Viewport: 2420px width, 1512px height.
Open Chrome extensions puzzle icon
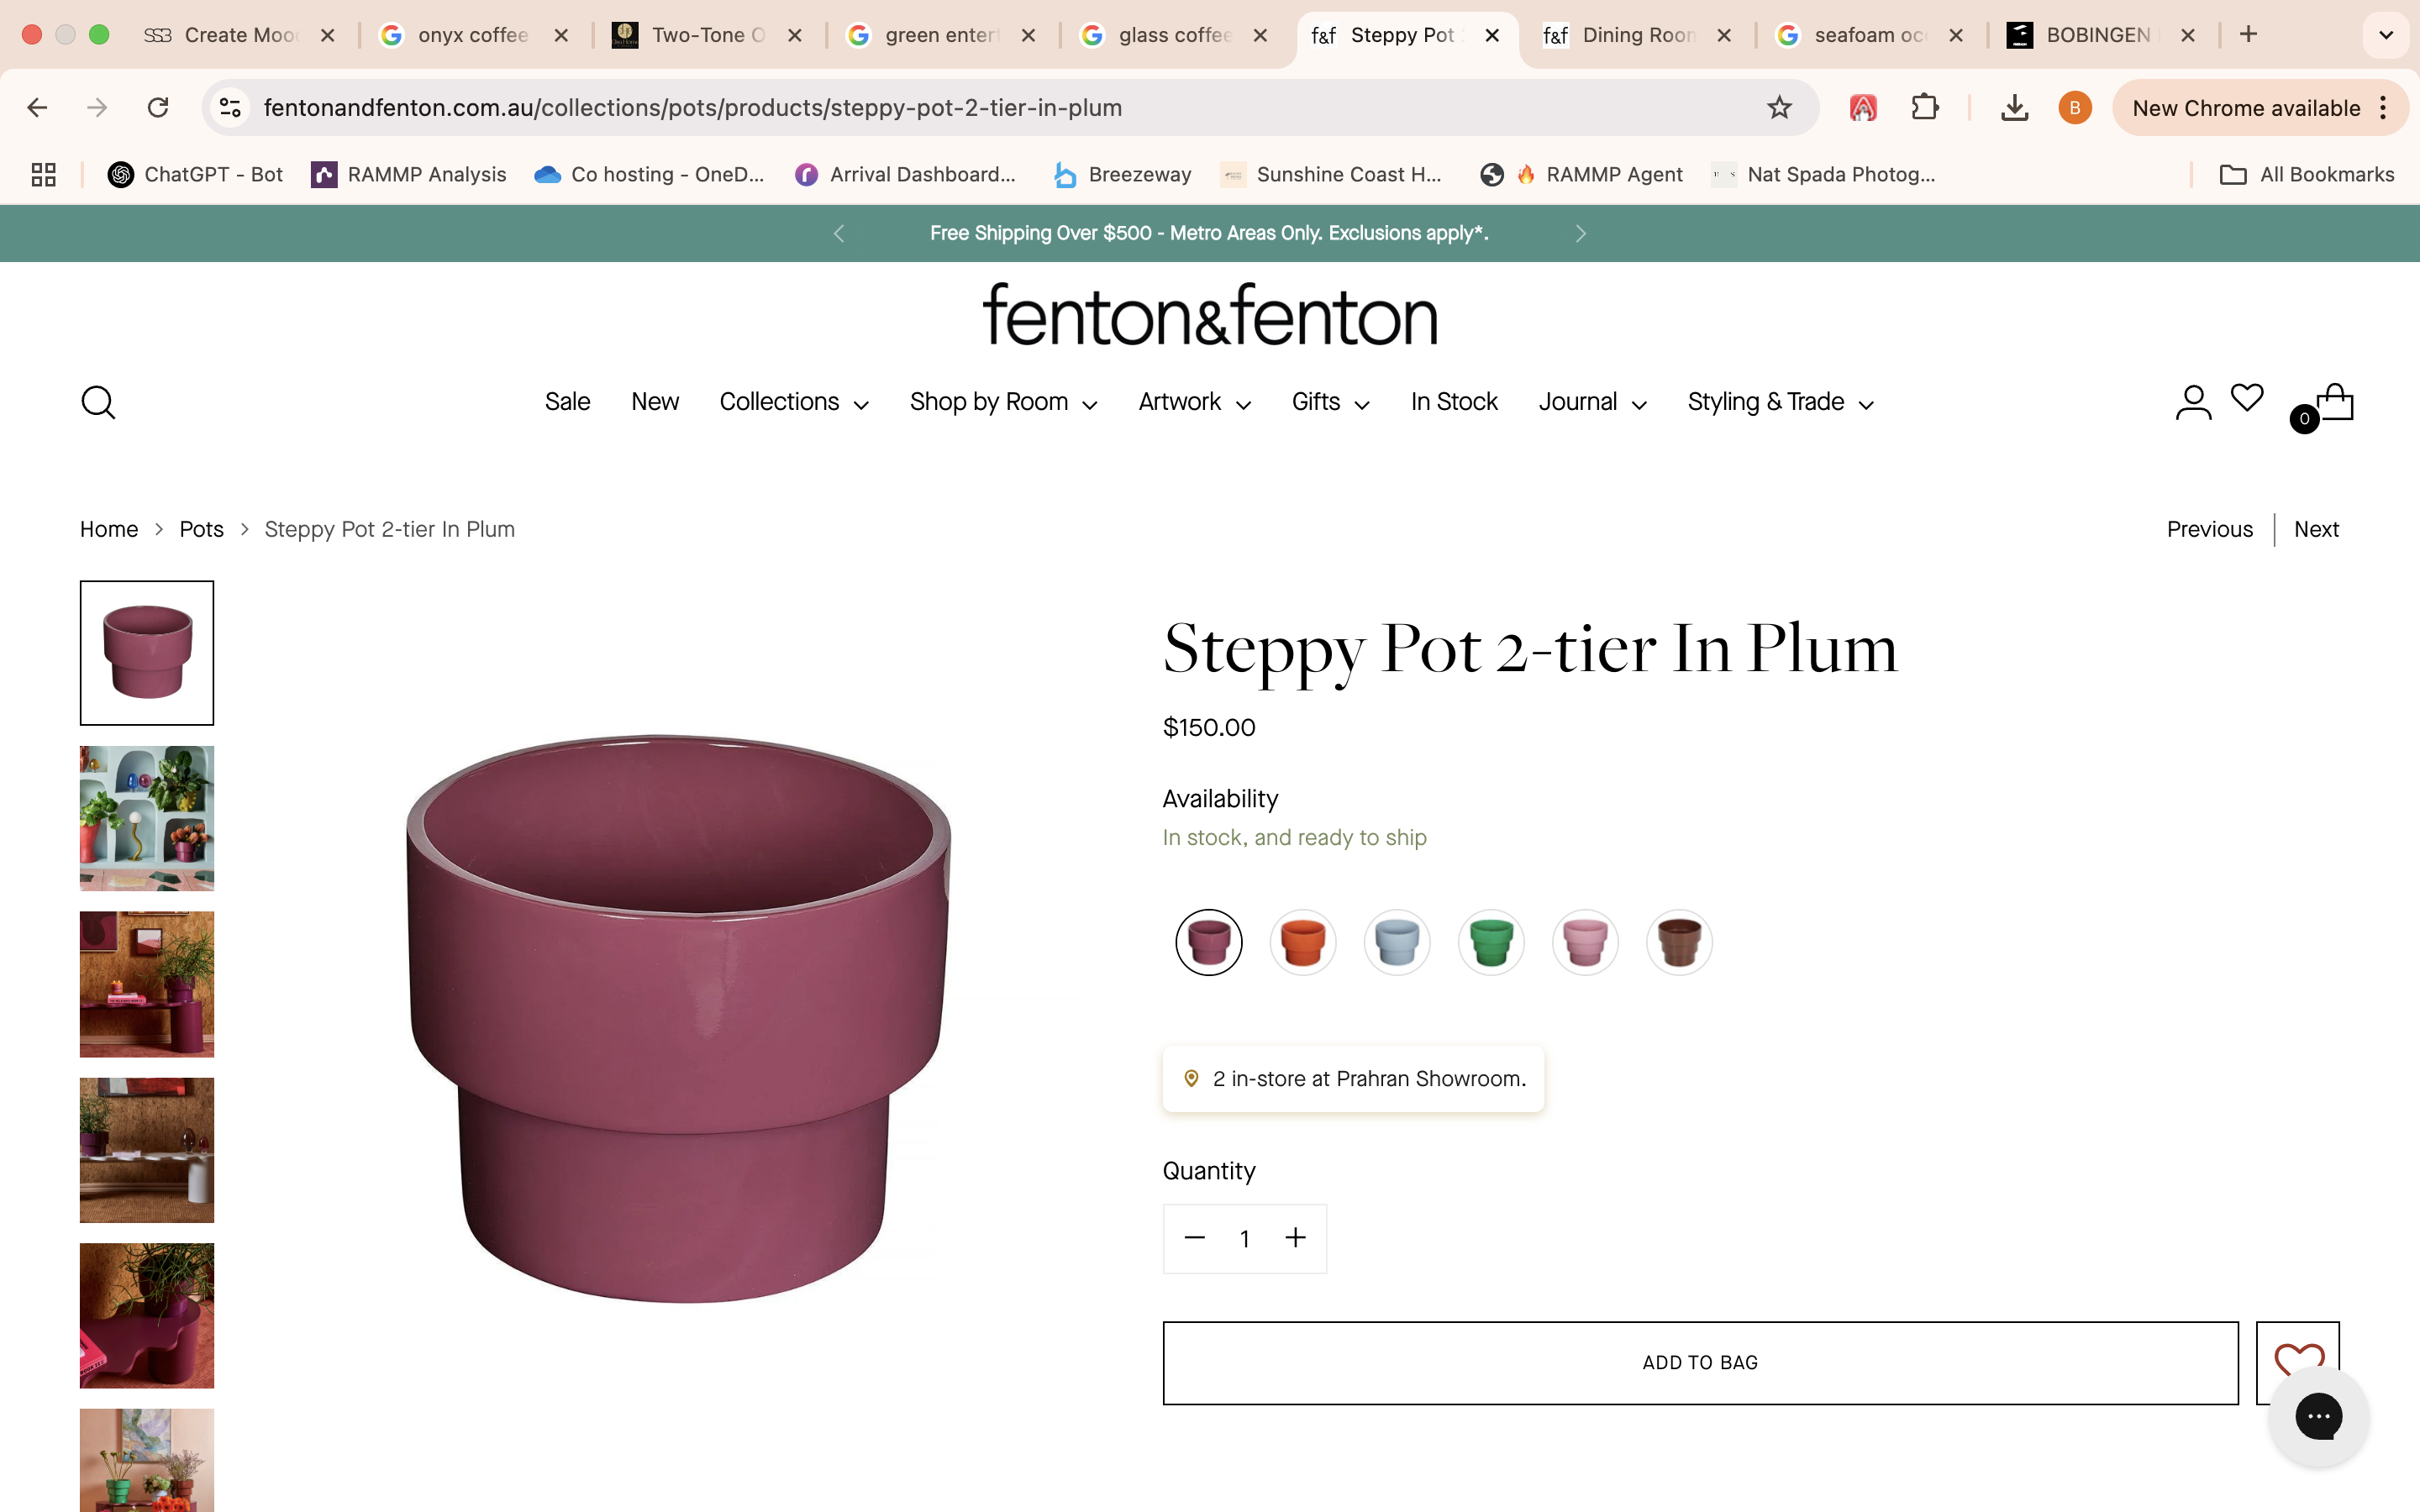(x=1924, y=108)
